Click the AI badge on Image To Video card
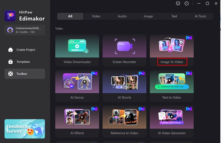The image size is (221, 143). [x=189, y=37]
